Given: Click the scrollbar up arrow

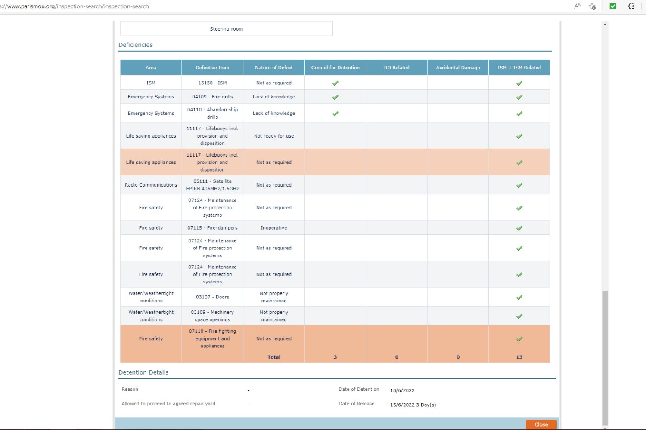Looking at the screenshot, I should point(605,25).
